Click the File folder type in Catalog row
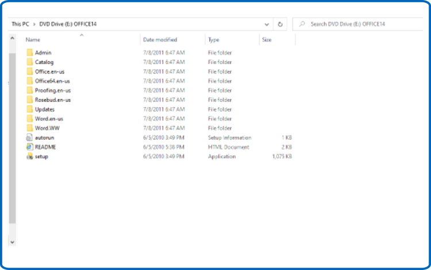 220,62
